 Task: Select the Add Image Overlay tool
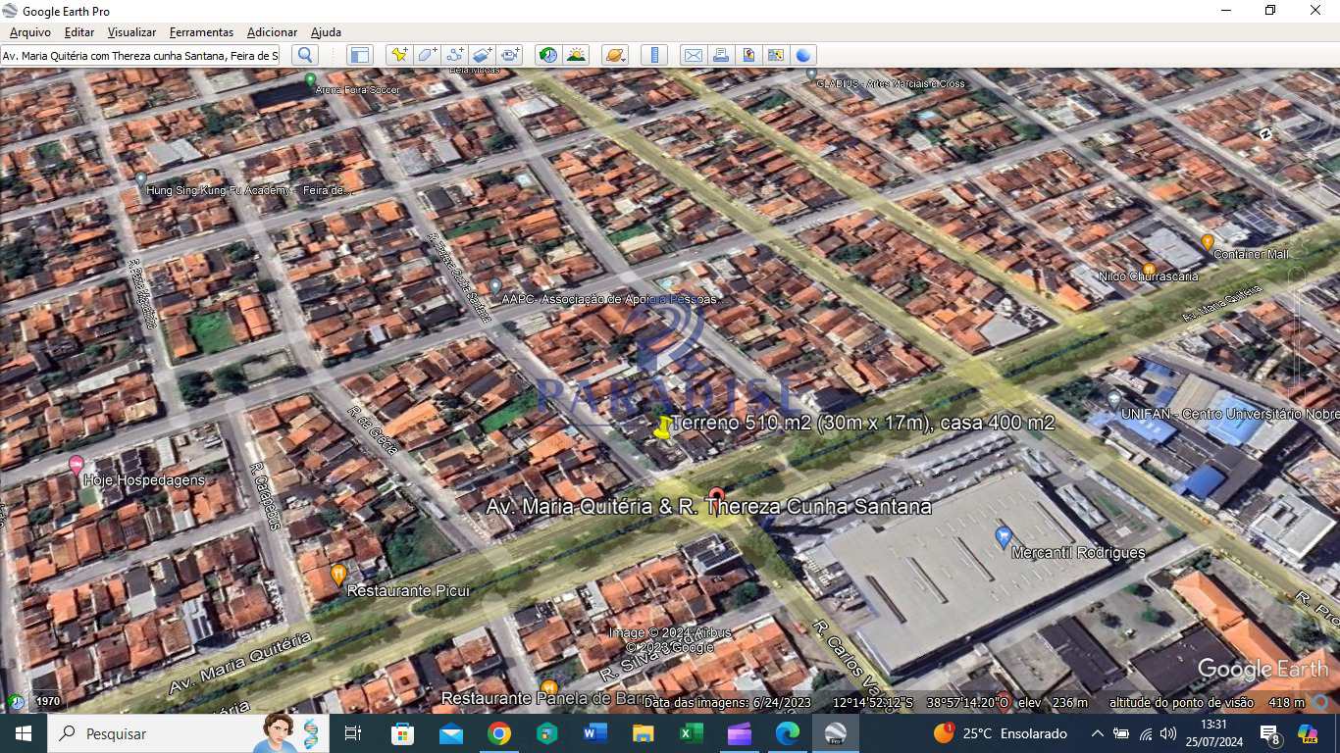coord(482,55)
